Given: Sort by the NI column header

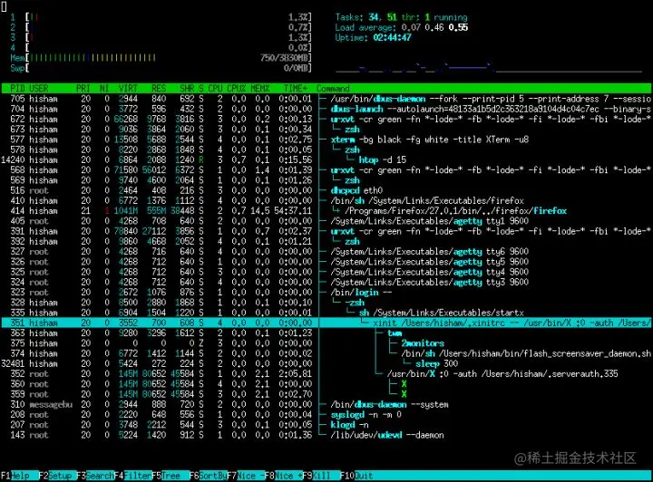Looking at the screenshot, I should point(104,88).
